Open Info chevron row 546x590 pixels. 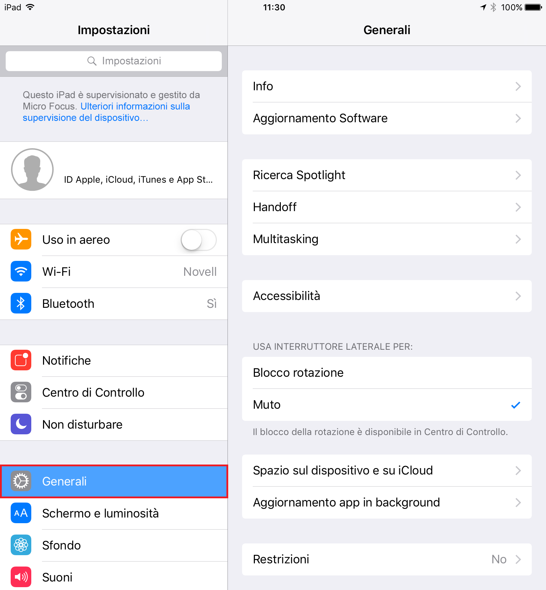387,86
